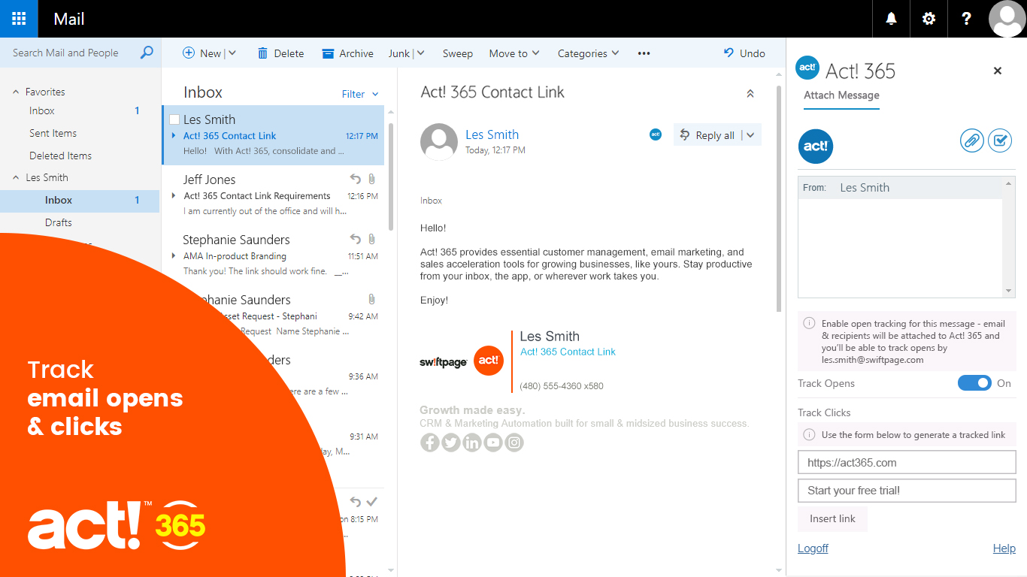Click the Insert link button
The image size is (1027, 577).
832,519
